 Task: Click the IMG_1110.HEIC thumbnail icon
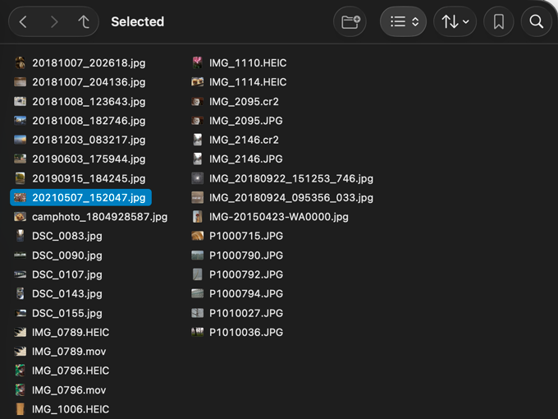click(198, 63)
